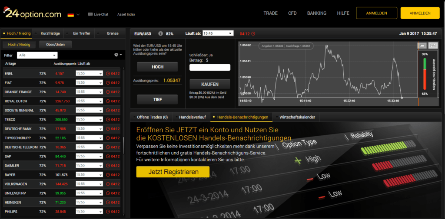This screenshot has width=445, height=219.
Task: Click the clock icon in DAIMLER row
Action: coord(108,166)
